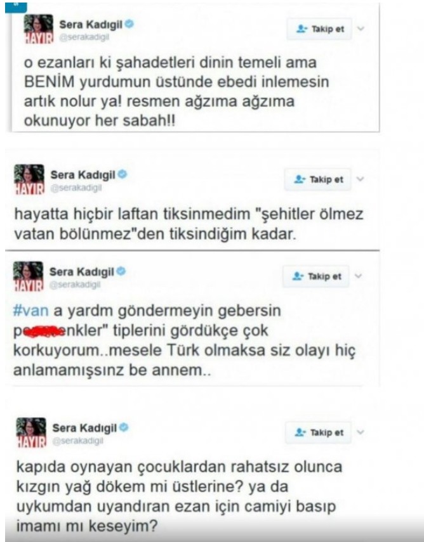Click verified badge in the kapıda oynayan tweet header
Screen dimensions: 424x542
124,428
